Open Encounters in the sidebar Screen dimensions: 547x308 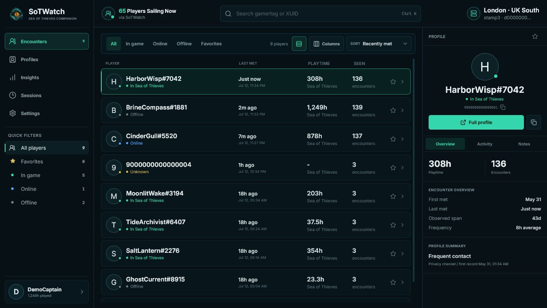[47, 41]
